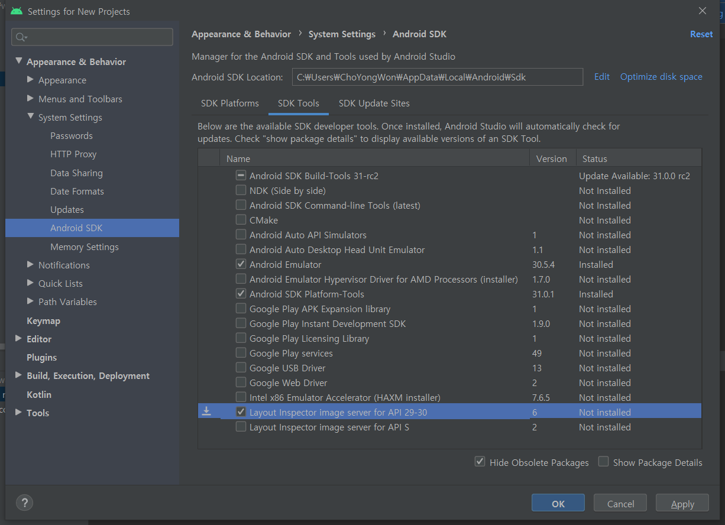The height and width of the screenshot is (525, 725).
Task: Select HTTP Proxy in settings tree
Action: pos(73,154)
